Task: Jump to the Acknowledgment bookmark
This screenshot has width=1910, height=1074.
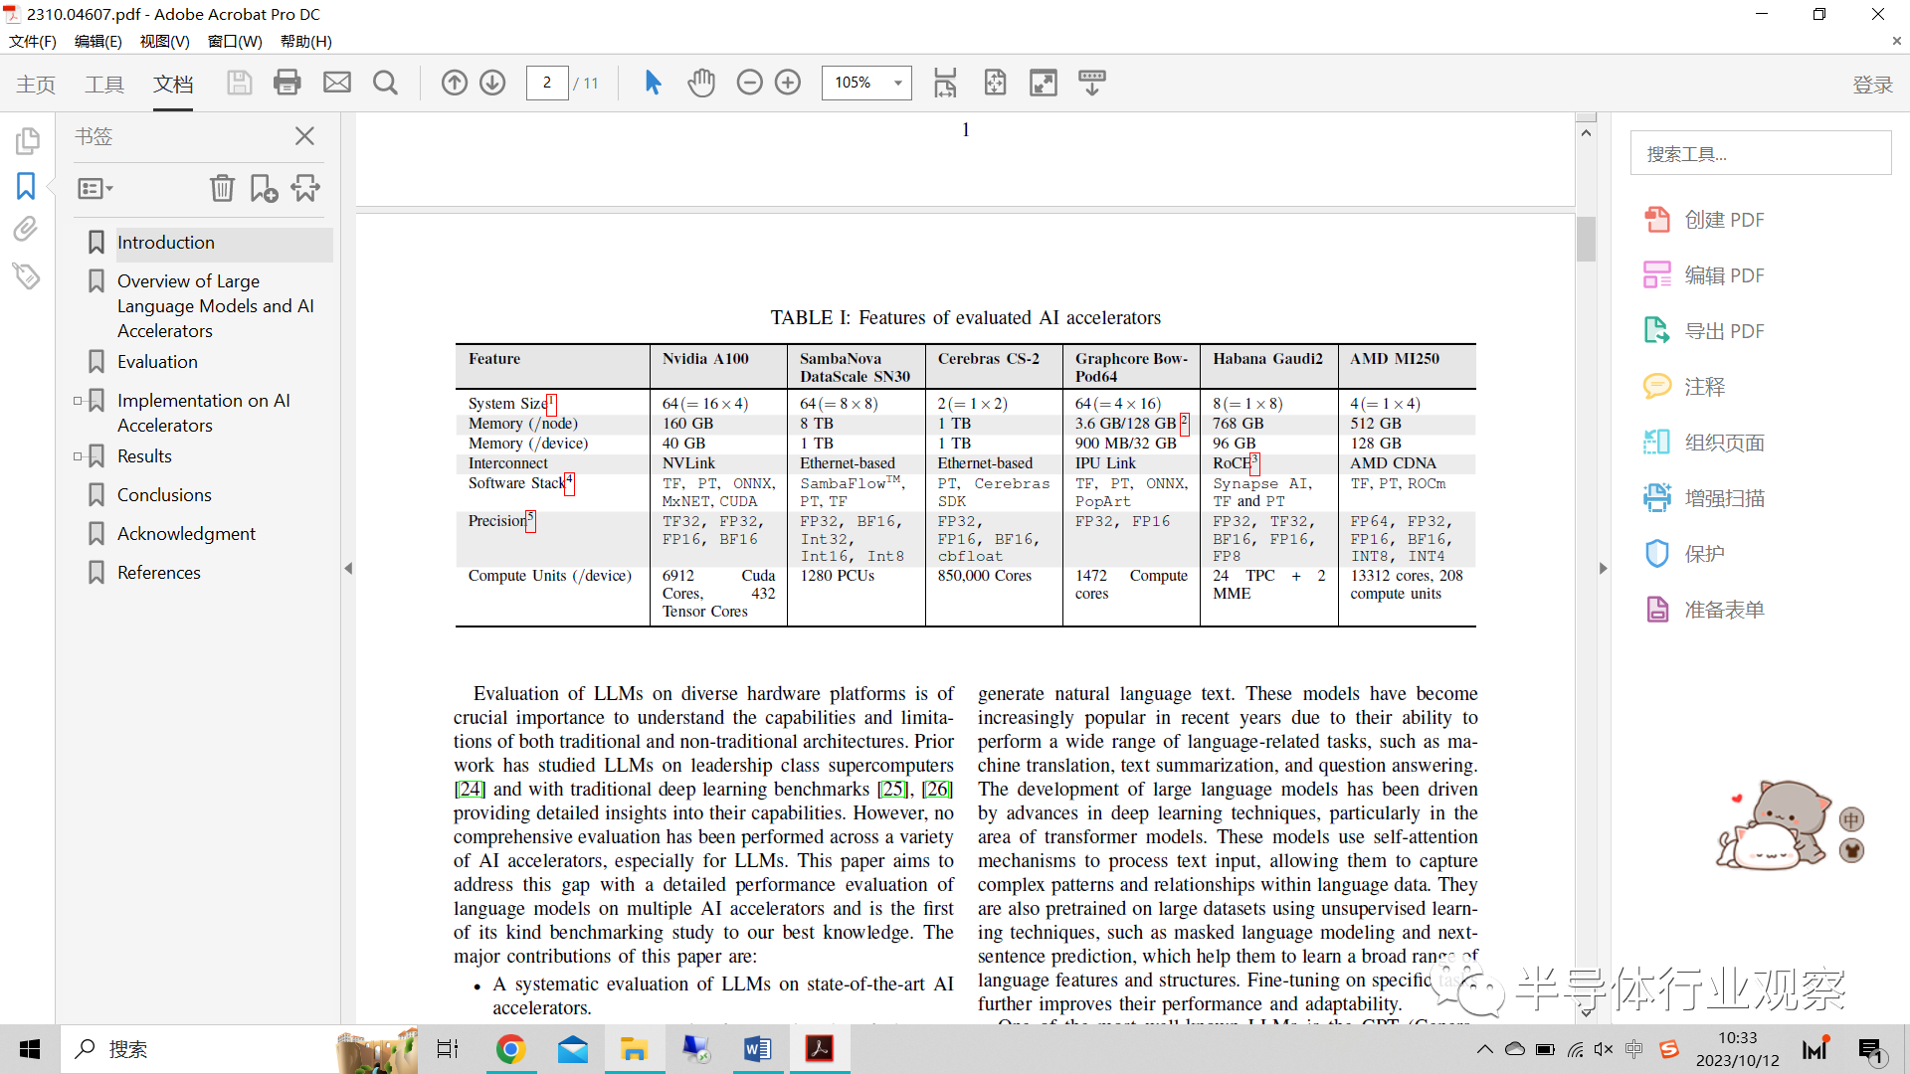Action: click(186, 534)
